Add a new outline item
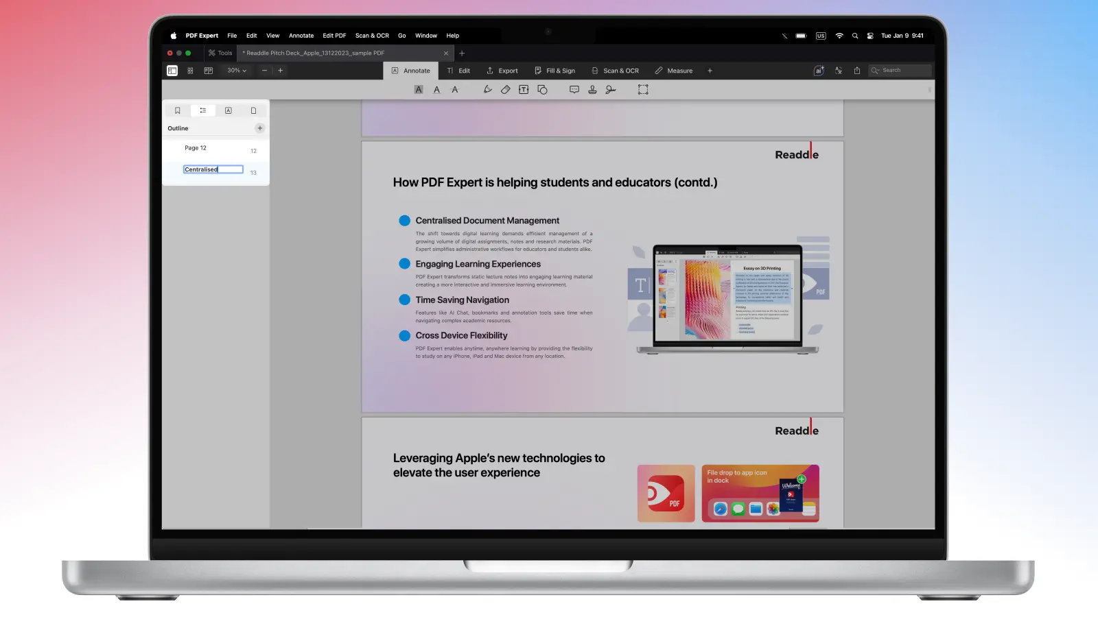Image resolution: width=1098 pixels, height=617 pixels. tap(259, 128)
